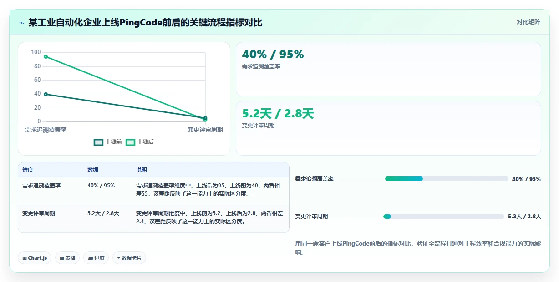The height and width of the screenshot is (282, 559).
Task: Click the 上线前 data point at 40
Action: 46,94
